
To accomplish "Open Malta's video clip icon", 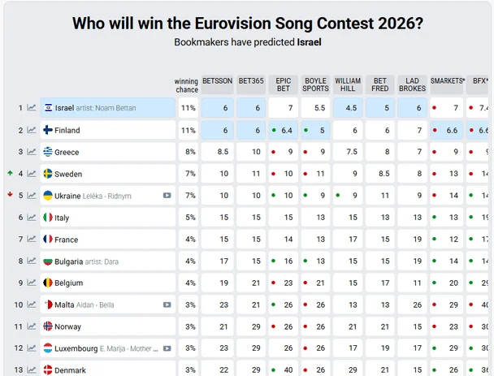I will [x=167, y=305].
